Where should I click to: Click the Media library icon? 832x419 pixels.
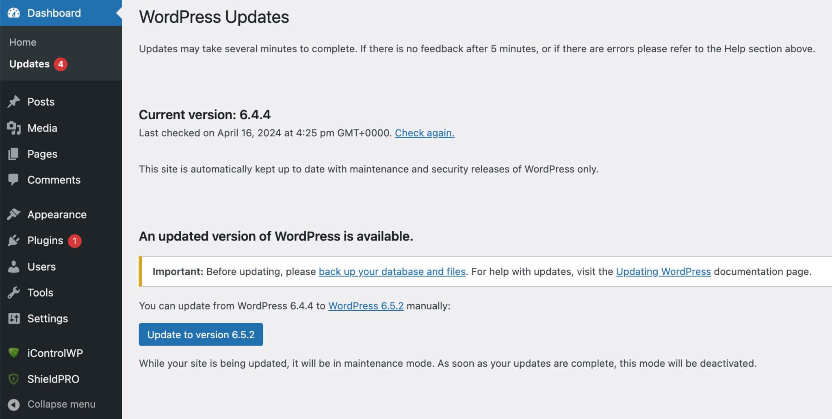13,128
